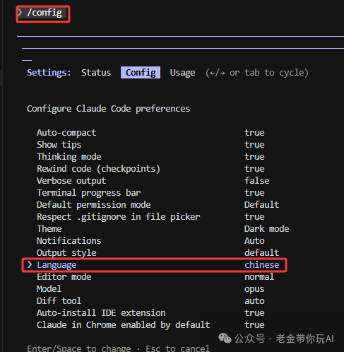Change the Theme setting row

click(x=163, y=229)
